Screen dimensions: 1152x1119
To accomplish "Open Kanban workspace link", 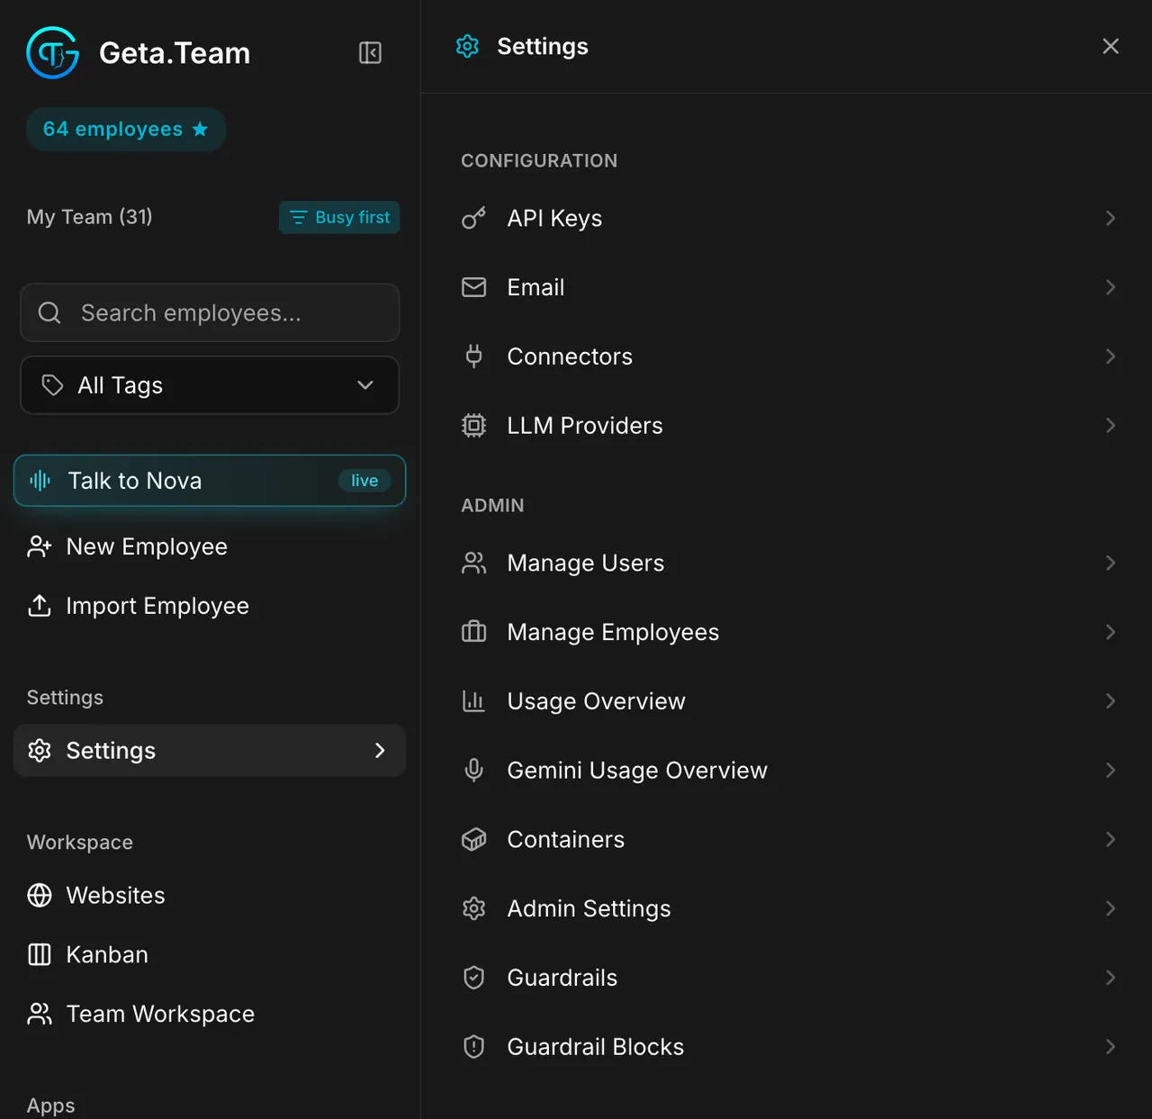I will (210, 954).
